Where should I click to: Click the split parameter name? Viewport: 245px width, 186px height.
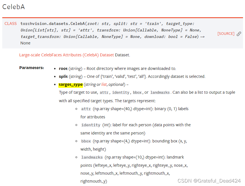coord(63,76)
